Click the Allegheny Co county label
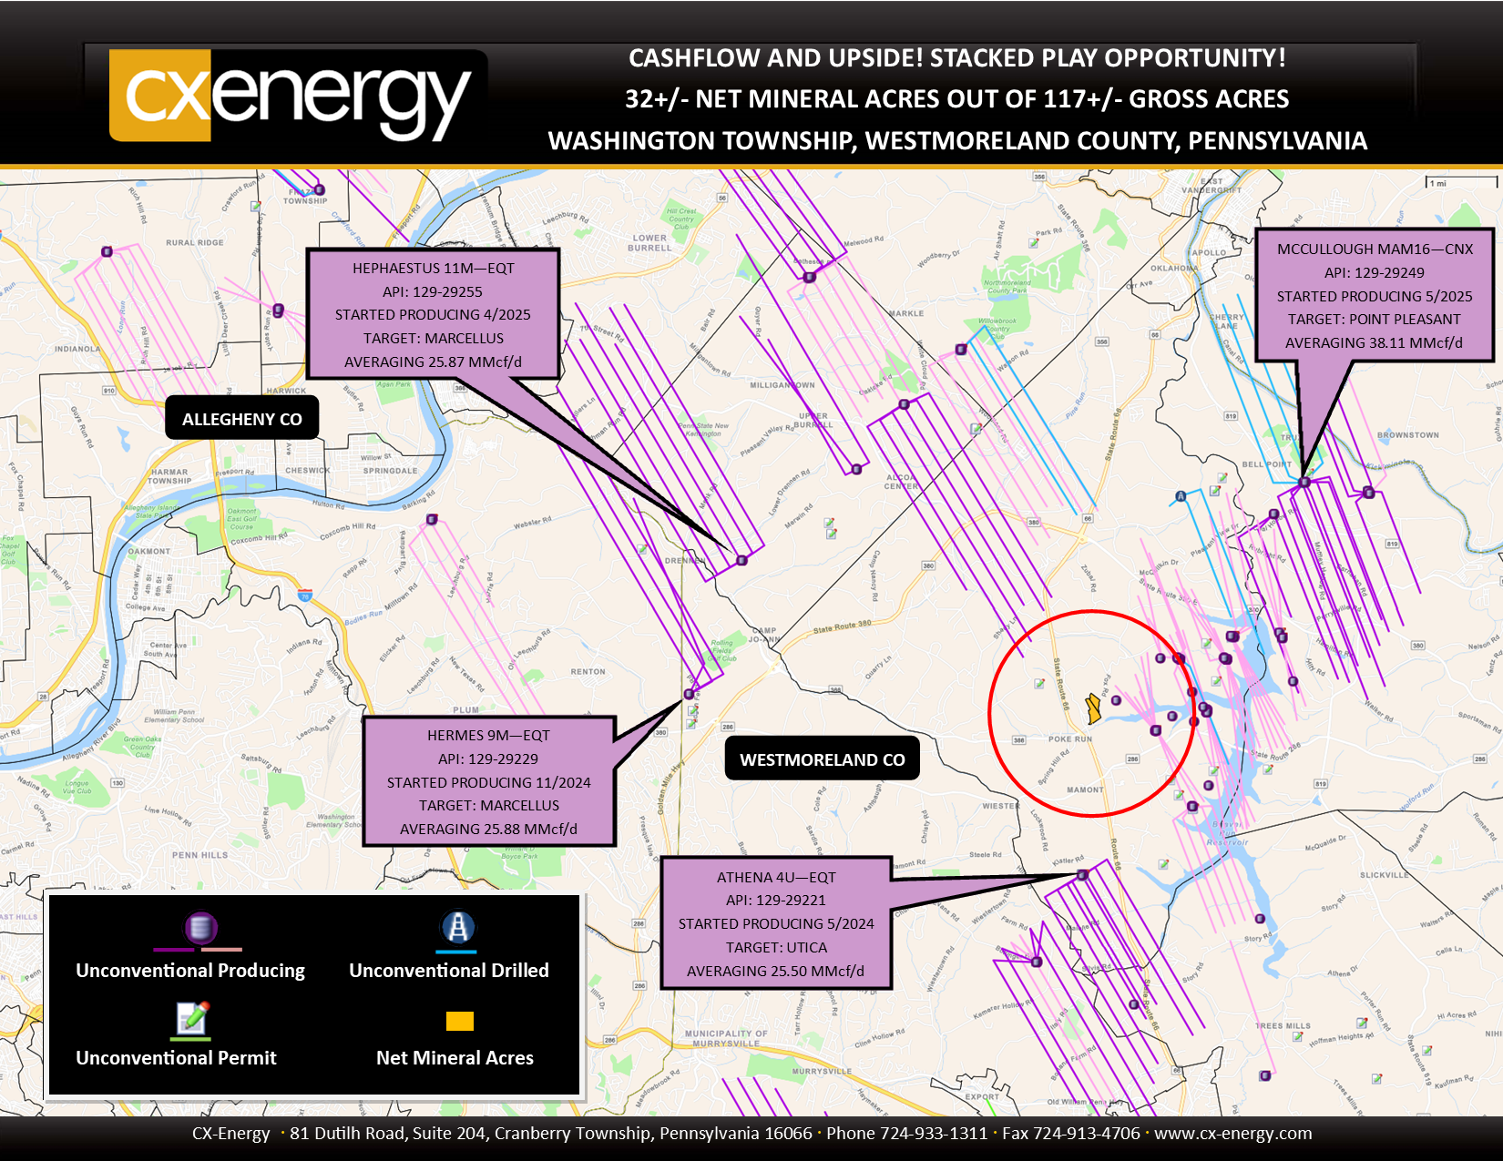The height and width of the screenshot is (1161, 1503). click(x=241, y=419)
